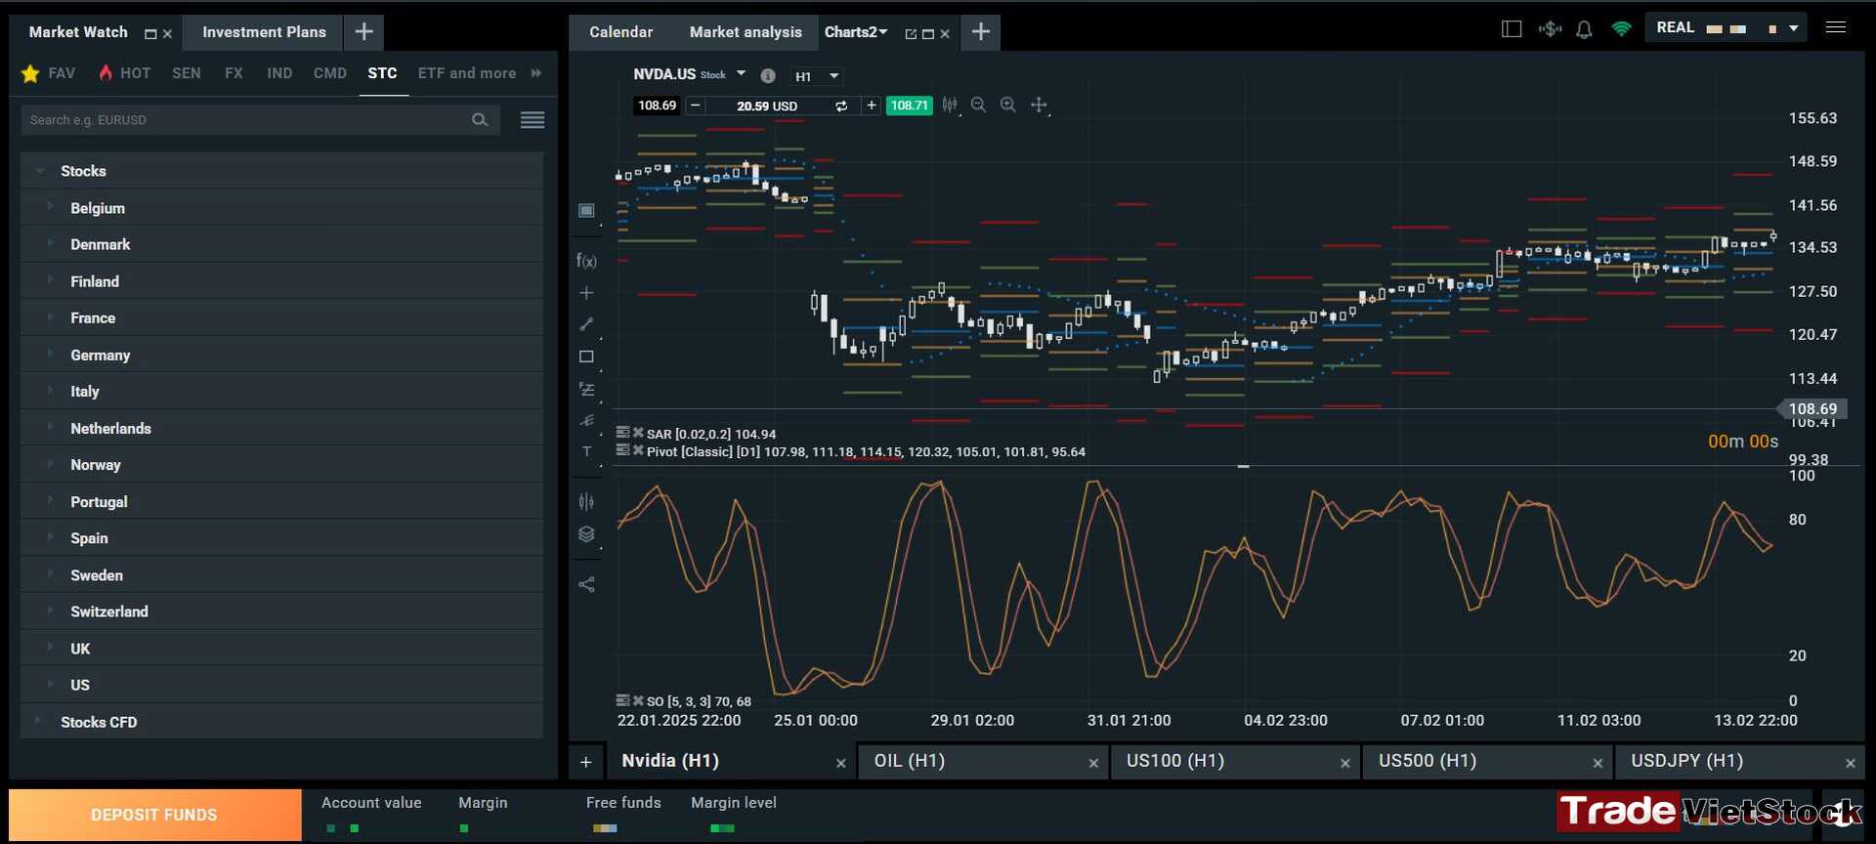Remove the SO stochastic indicator
This screenshot has height=844, width=1876.
tap(638, 700)
